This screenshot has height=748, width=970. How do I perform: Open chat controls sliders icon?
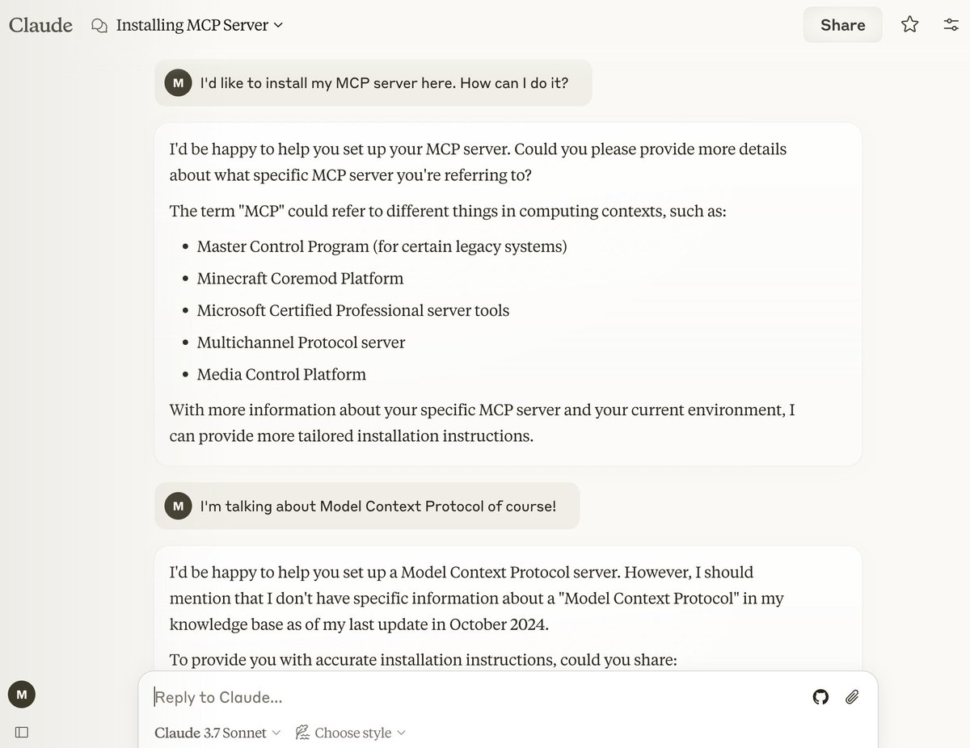(951, 25)
